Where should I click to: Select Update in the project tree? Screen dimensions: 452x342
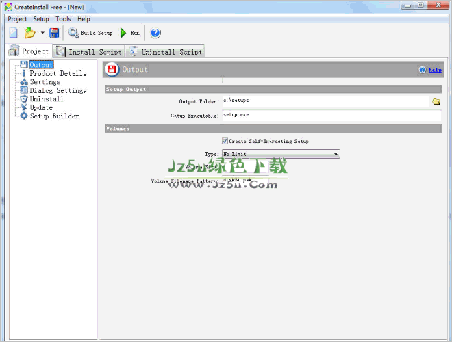coord(42,107)
